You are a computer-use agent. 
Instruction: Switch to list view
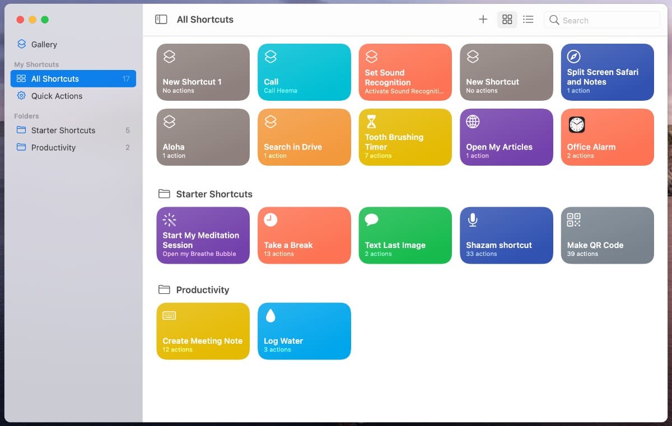[x=528, y=20]
